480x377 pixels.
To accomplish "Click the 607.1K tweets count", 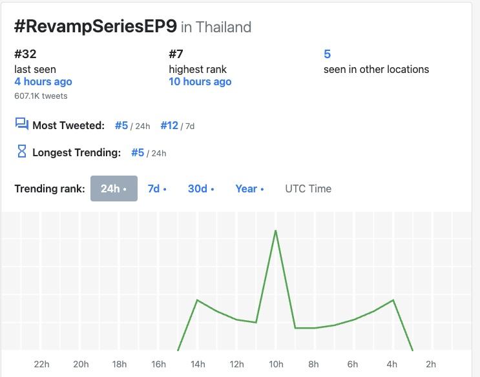I will click(x=41, y=96).
